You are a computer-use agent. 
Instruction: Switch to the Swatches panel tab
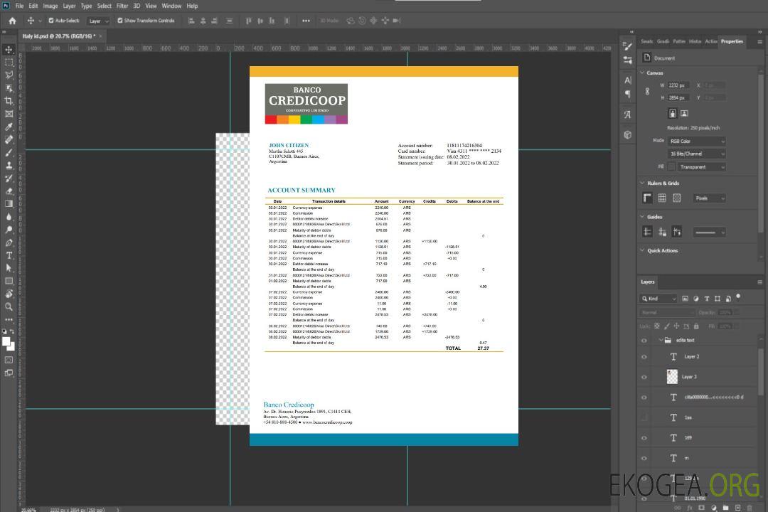click(x=646, y=41)
